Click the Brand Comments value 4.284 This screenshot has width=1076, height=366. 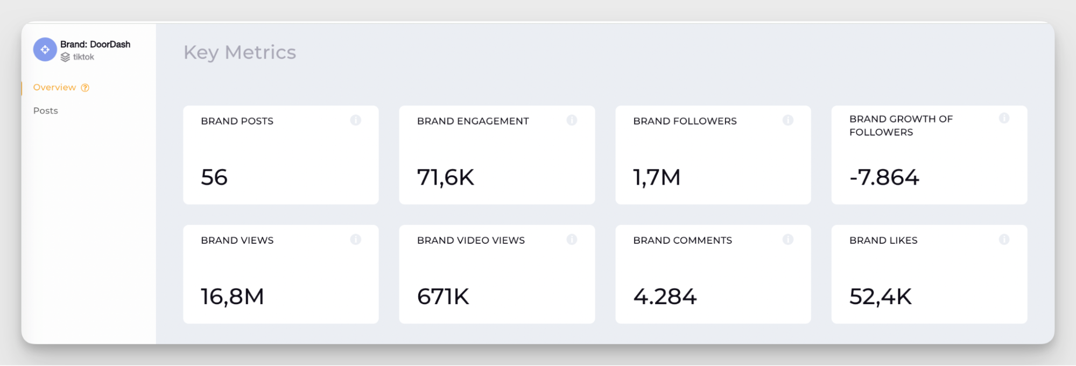(665, 297)
